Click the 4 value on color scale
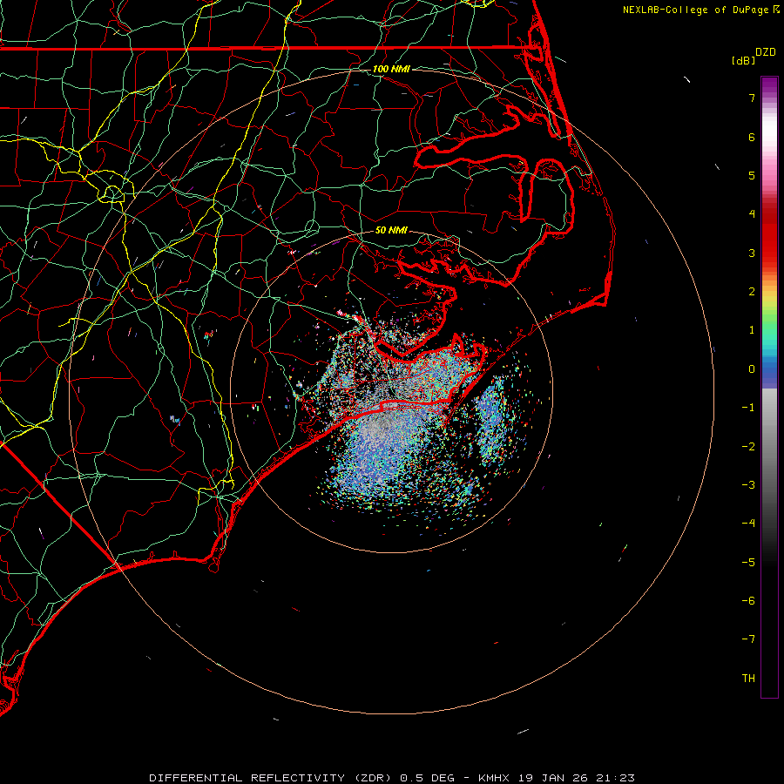This screenshot has height=784, width=784. (x=752, y=214)
